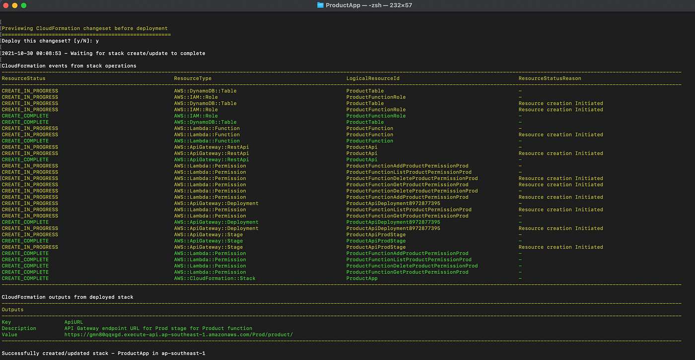Select green ProductApi logical ID

(x=362, y=159)
